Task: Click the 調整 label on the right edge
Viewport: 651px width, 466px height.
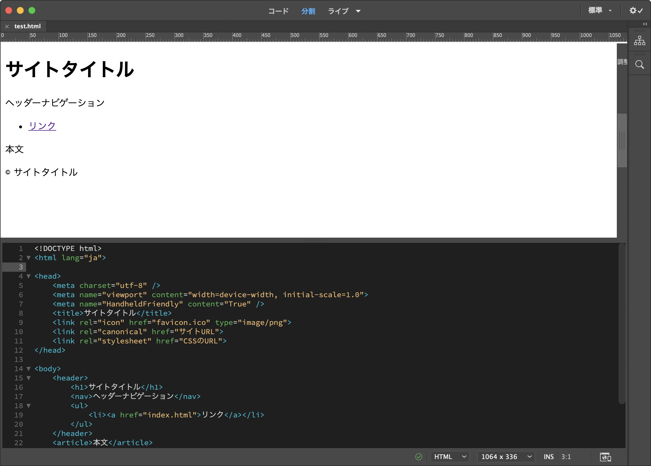Action: pos(623,61)
